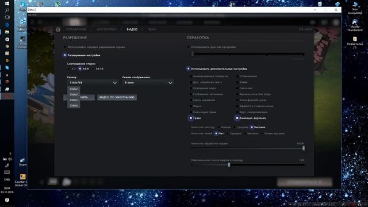This screenshot has height=207, width=368.
Task: Enable Глобальное затенение checkbox
Action: [x=191, y=94]
